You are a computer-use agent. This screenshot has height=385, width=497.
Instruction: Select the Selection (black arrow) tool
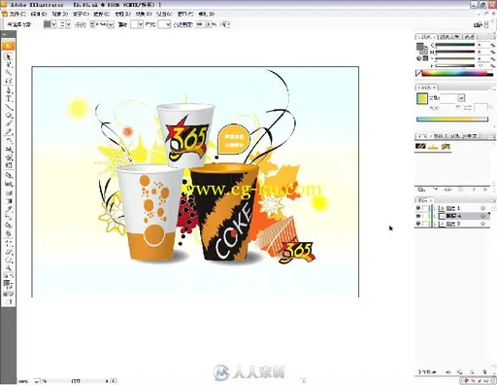(9, 56)
